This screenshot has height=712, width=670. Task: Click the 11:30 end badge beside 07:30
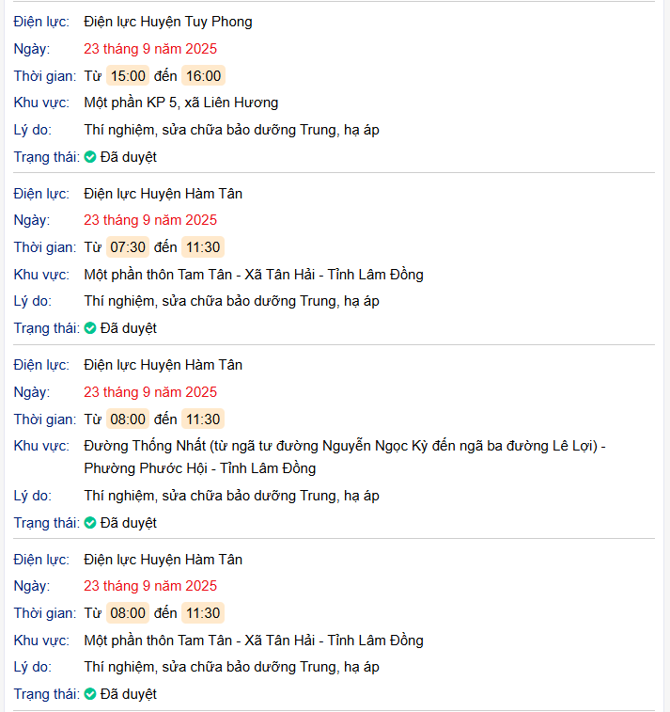[203, 247]
